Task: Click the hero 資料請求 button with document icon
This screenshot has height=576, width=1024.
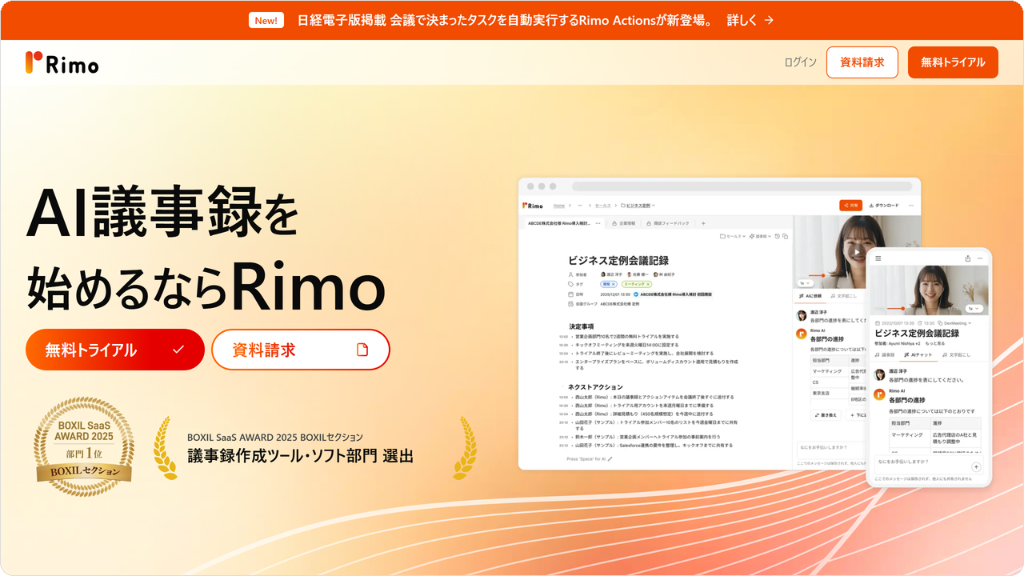Action: coord(301,350)
